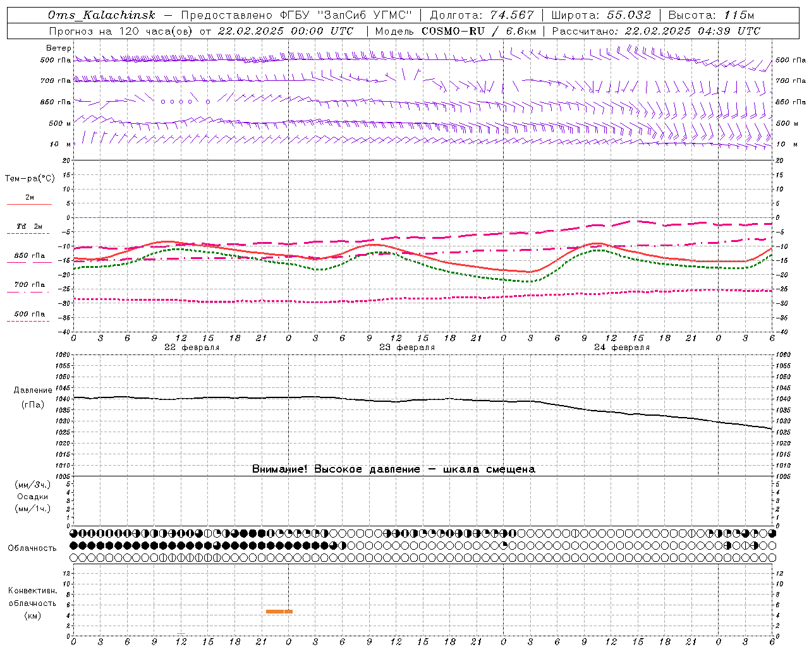809x647 pixels.
Task: Click the large orange convective cloud bar
Action: [279, 612]
